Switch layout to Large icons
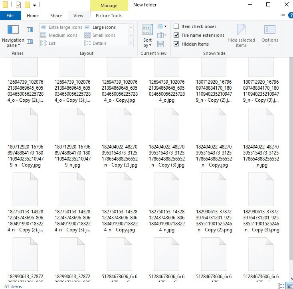This screenshot has height=289, width=293. click(100, 27)
